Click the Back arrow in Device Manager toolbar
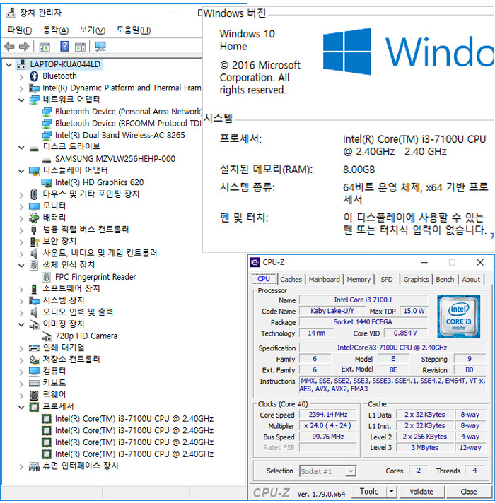Viewport: 495px width, 503px height. [9, 47]
